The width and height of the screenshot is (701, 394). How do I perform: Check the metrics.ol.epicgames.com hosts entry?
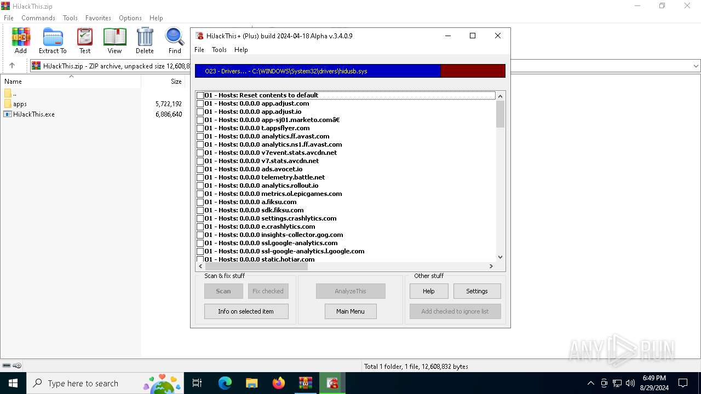200,194
